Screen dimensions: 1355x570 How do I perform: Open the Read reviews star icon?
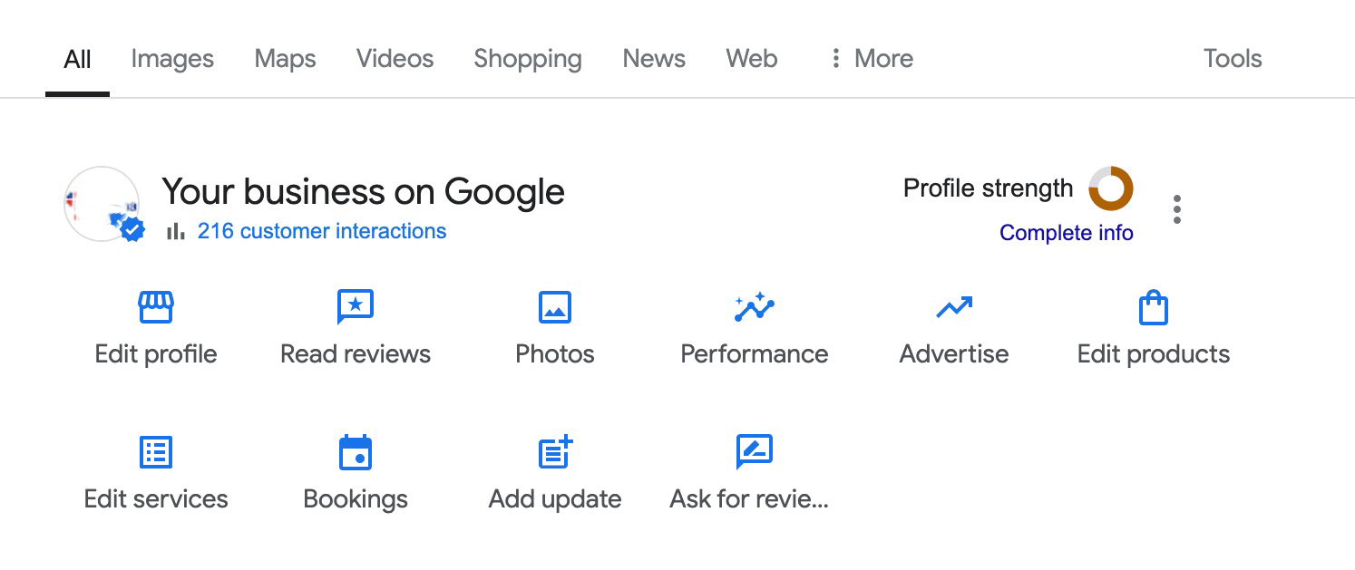(356, 308)
